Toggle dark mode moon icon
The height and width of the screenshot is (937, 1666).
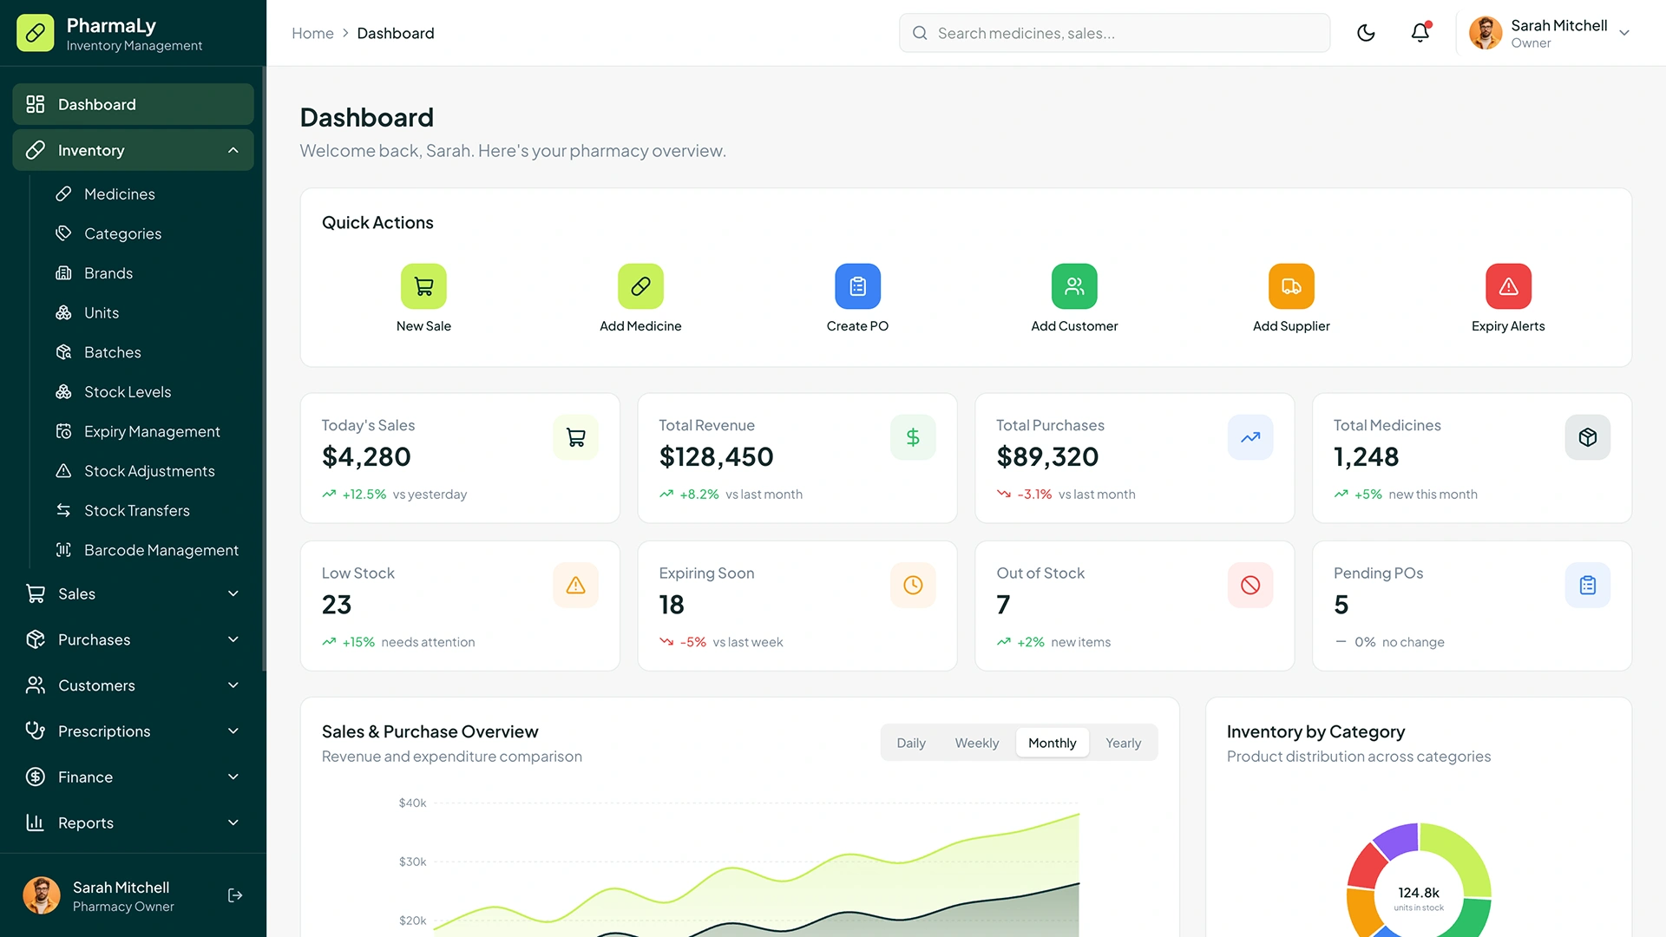tap(1366, 33)
